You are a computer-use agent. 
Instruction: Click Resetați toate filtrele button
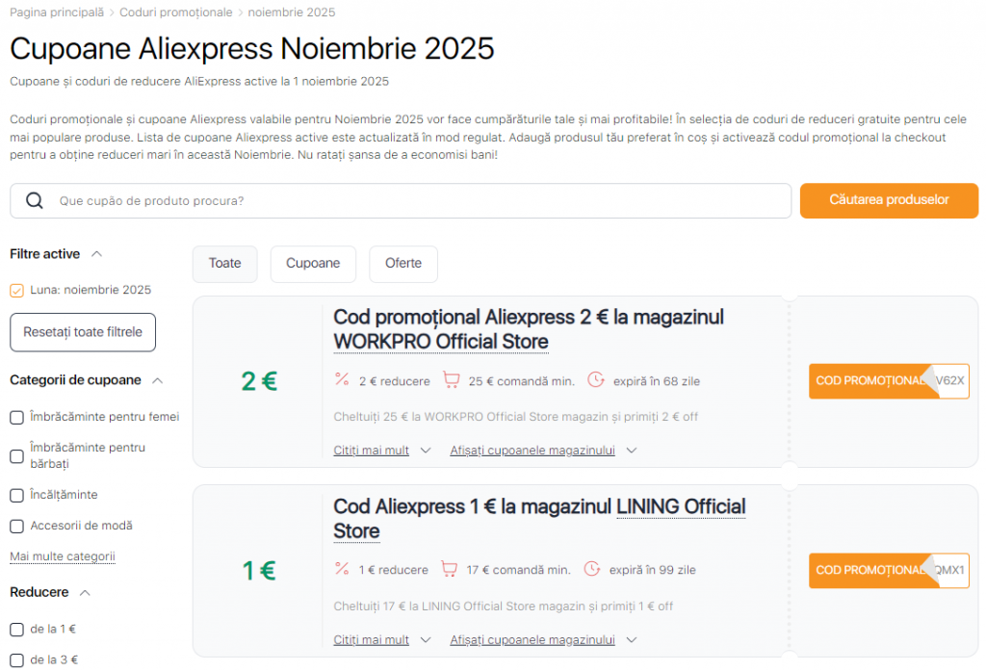click(83, 332)
